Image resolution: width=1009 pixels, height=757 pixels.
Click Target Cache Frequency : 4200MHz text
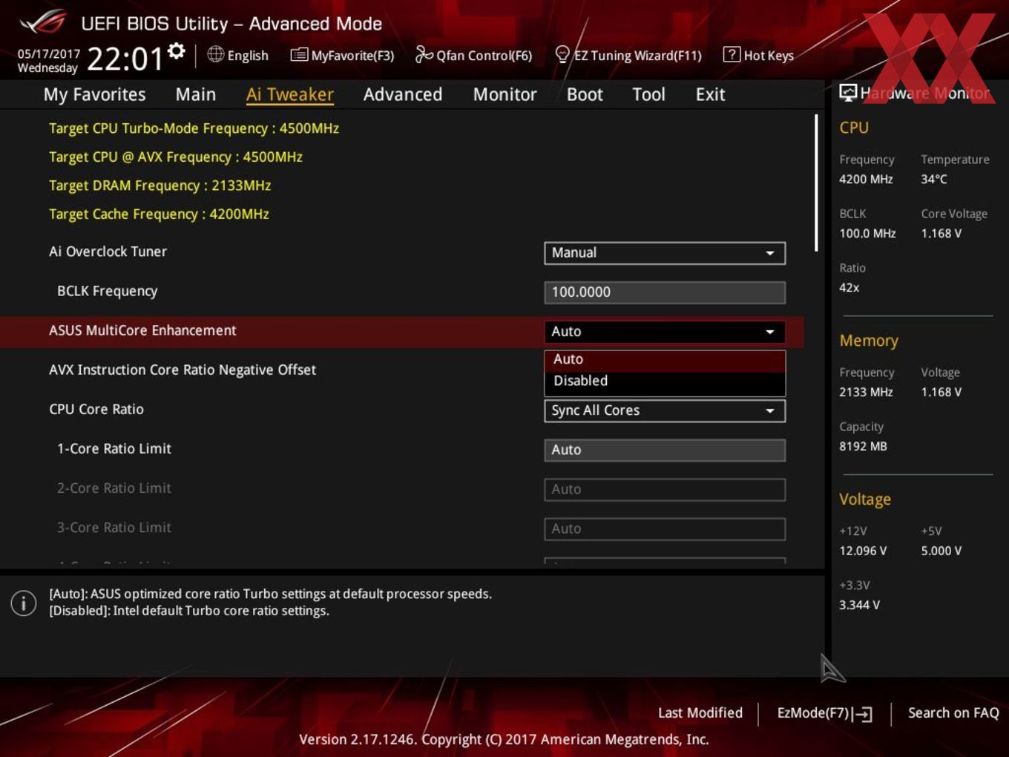pyautogui.click(x=159, y=214)
